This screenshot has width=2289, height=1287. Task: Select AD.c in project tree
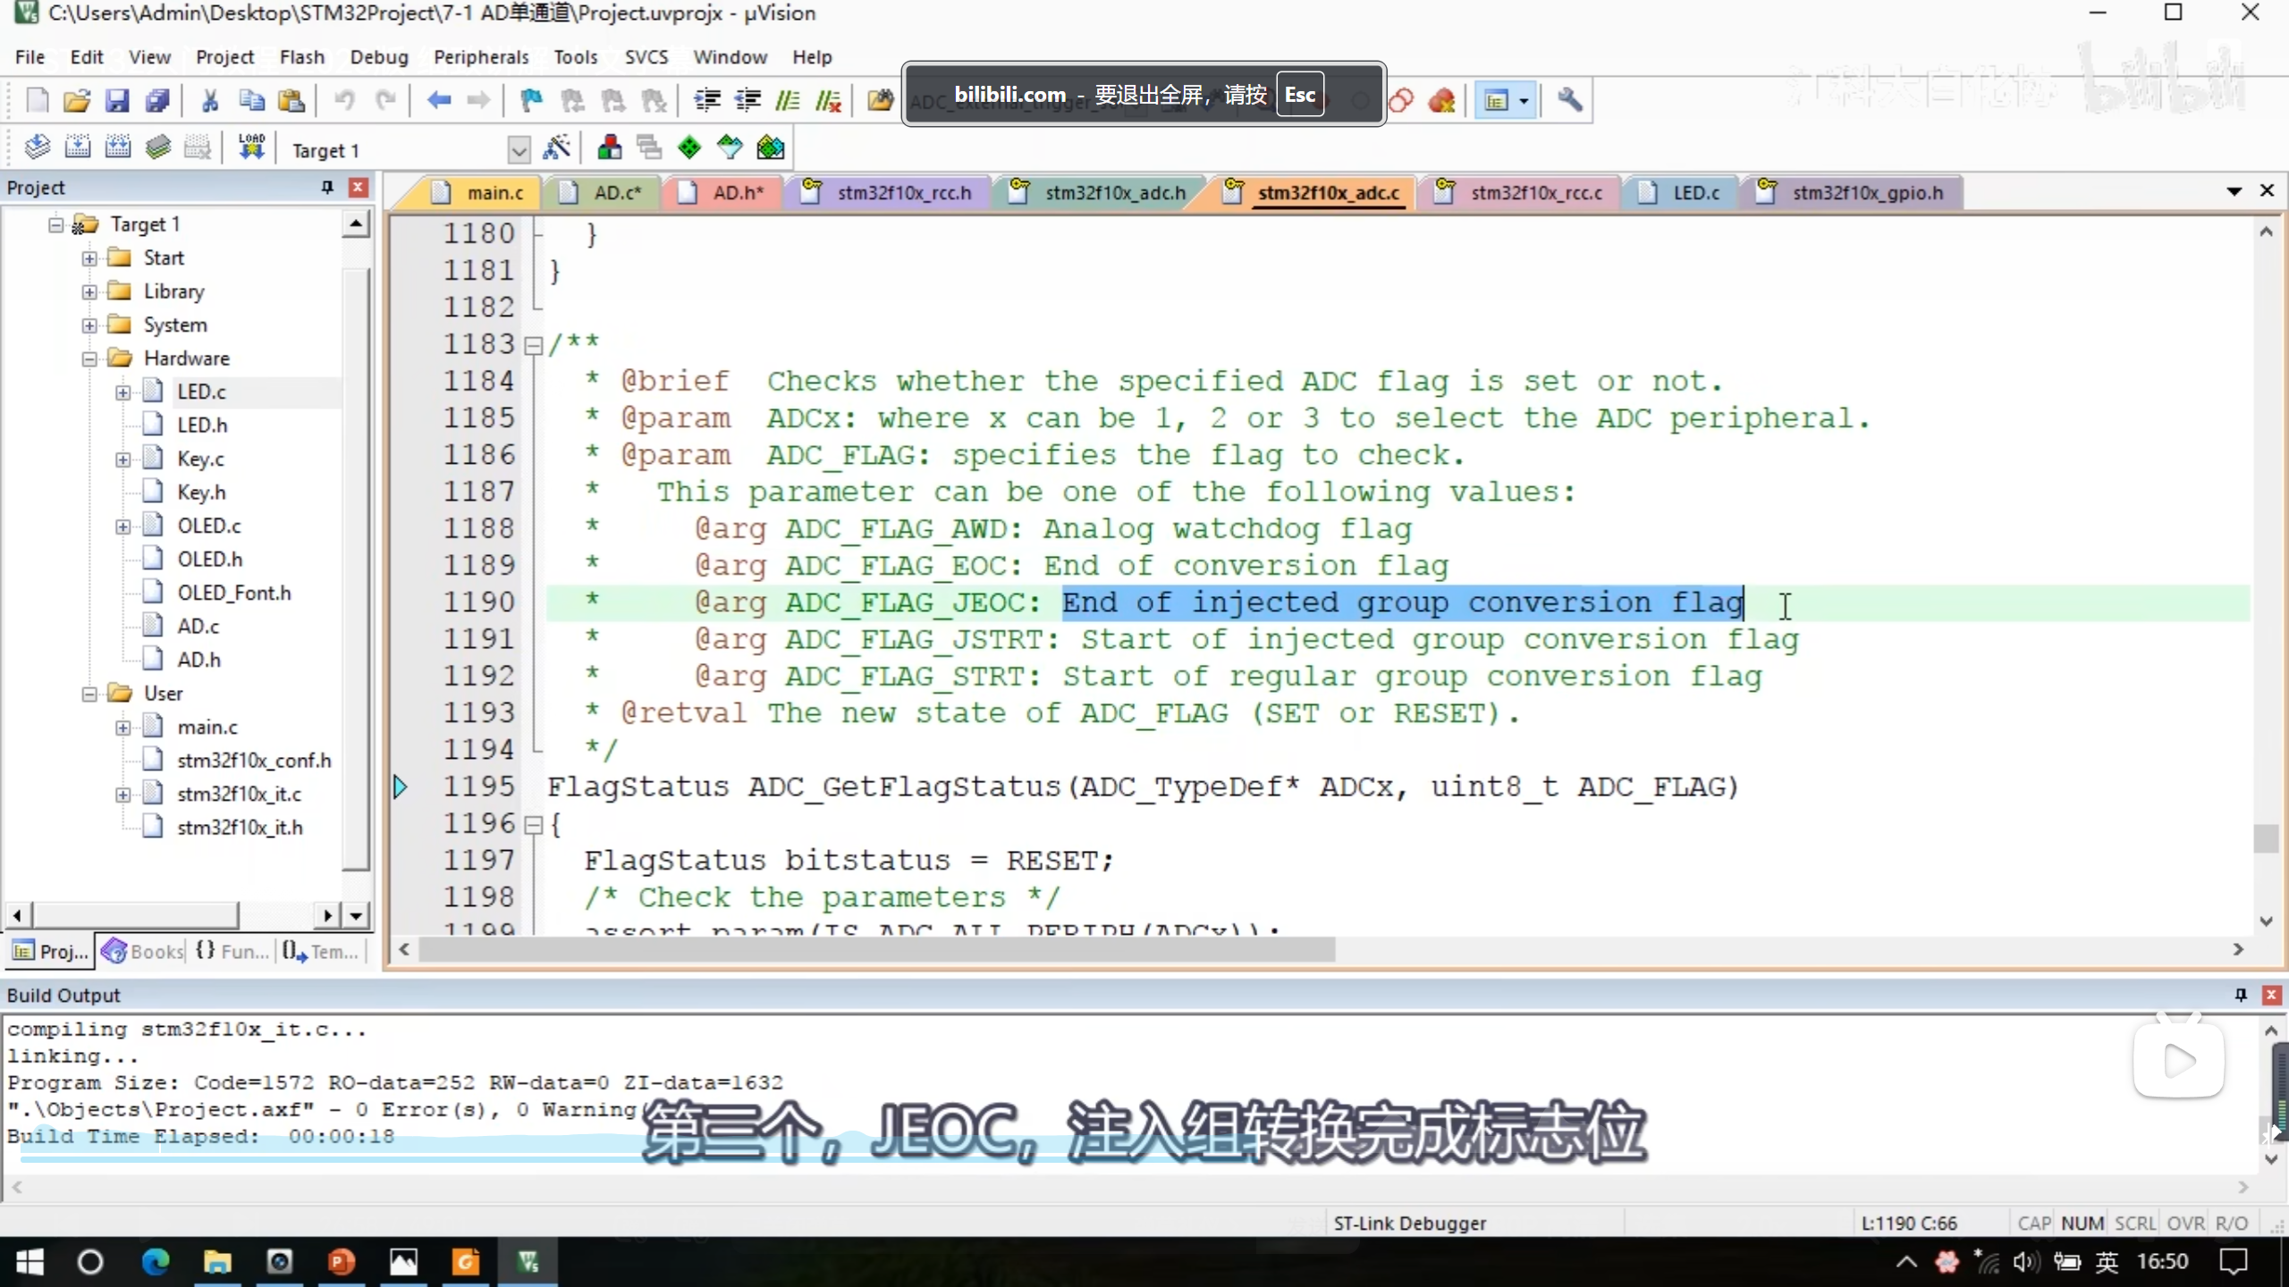(198, 627)
